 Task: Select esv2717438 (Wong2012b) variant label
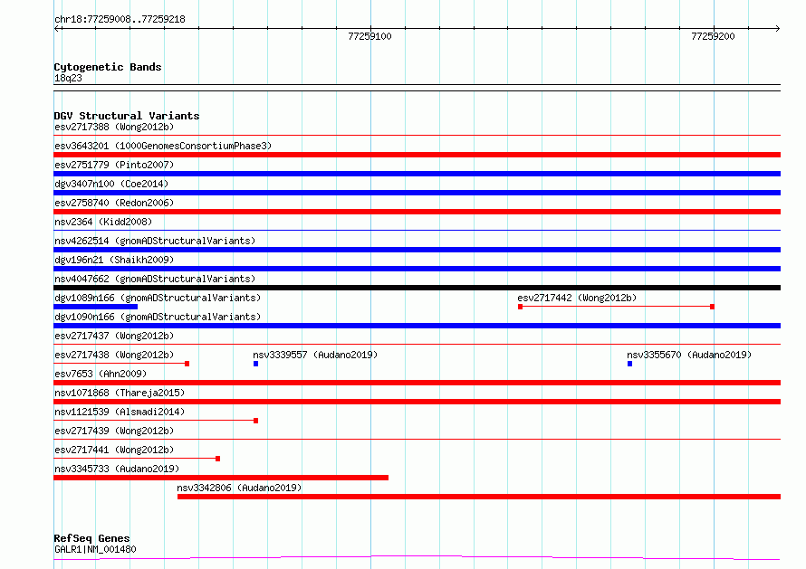coord(114,355)
